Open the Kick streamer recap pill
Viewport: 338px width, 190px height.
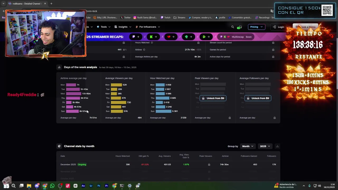[153, 37]
